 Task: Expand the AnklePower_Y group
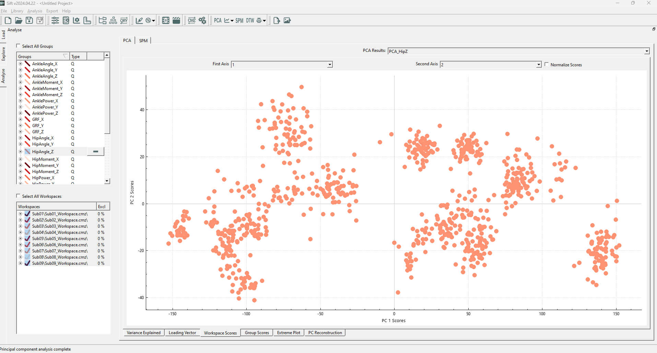pos(20,107)
